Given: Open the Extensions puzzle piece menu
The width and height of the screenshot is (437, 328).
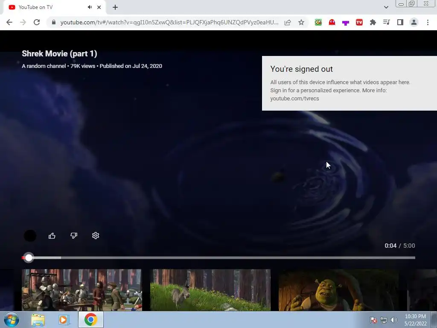Looking at the screenshot, I should click(373, 22).
